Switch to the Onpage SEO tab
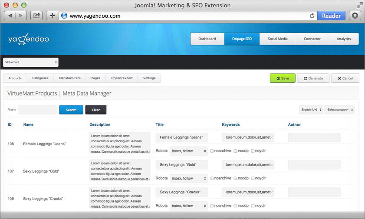The image size is (365, 219). click(242, 39)
